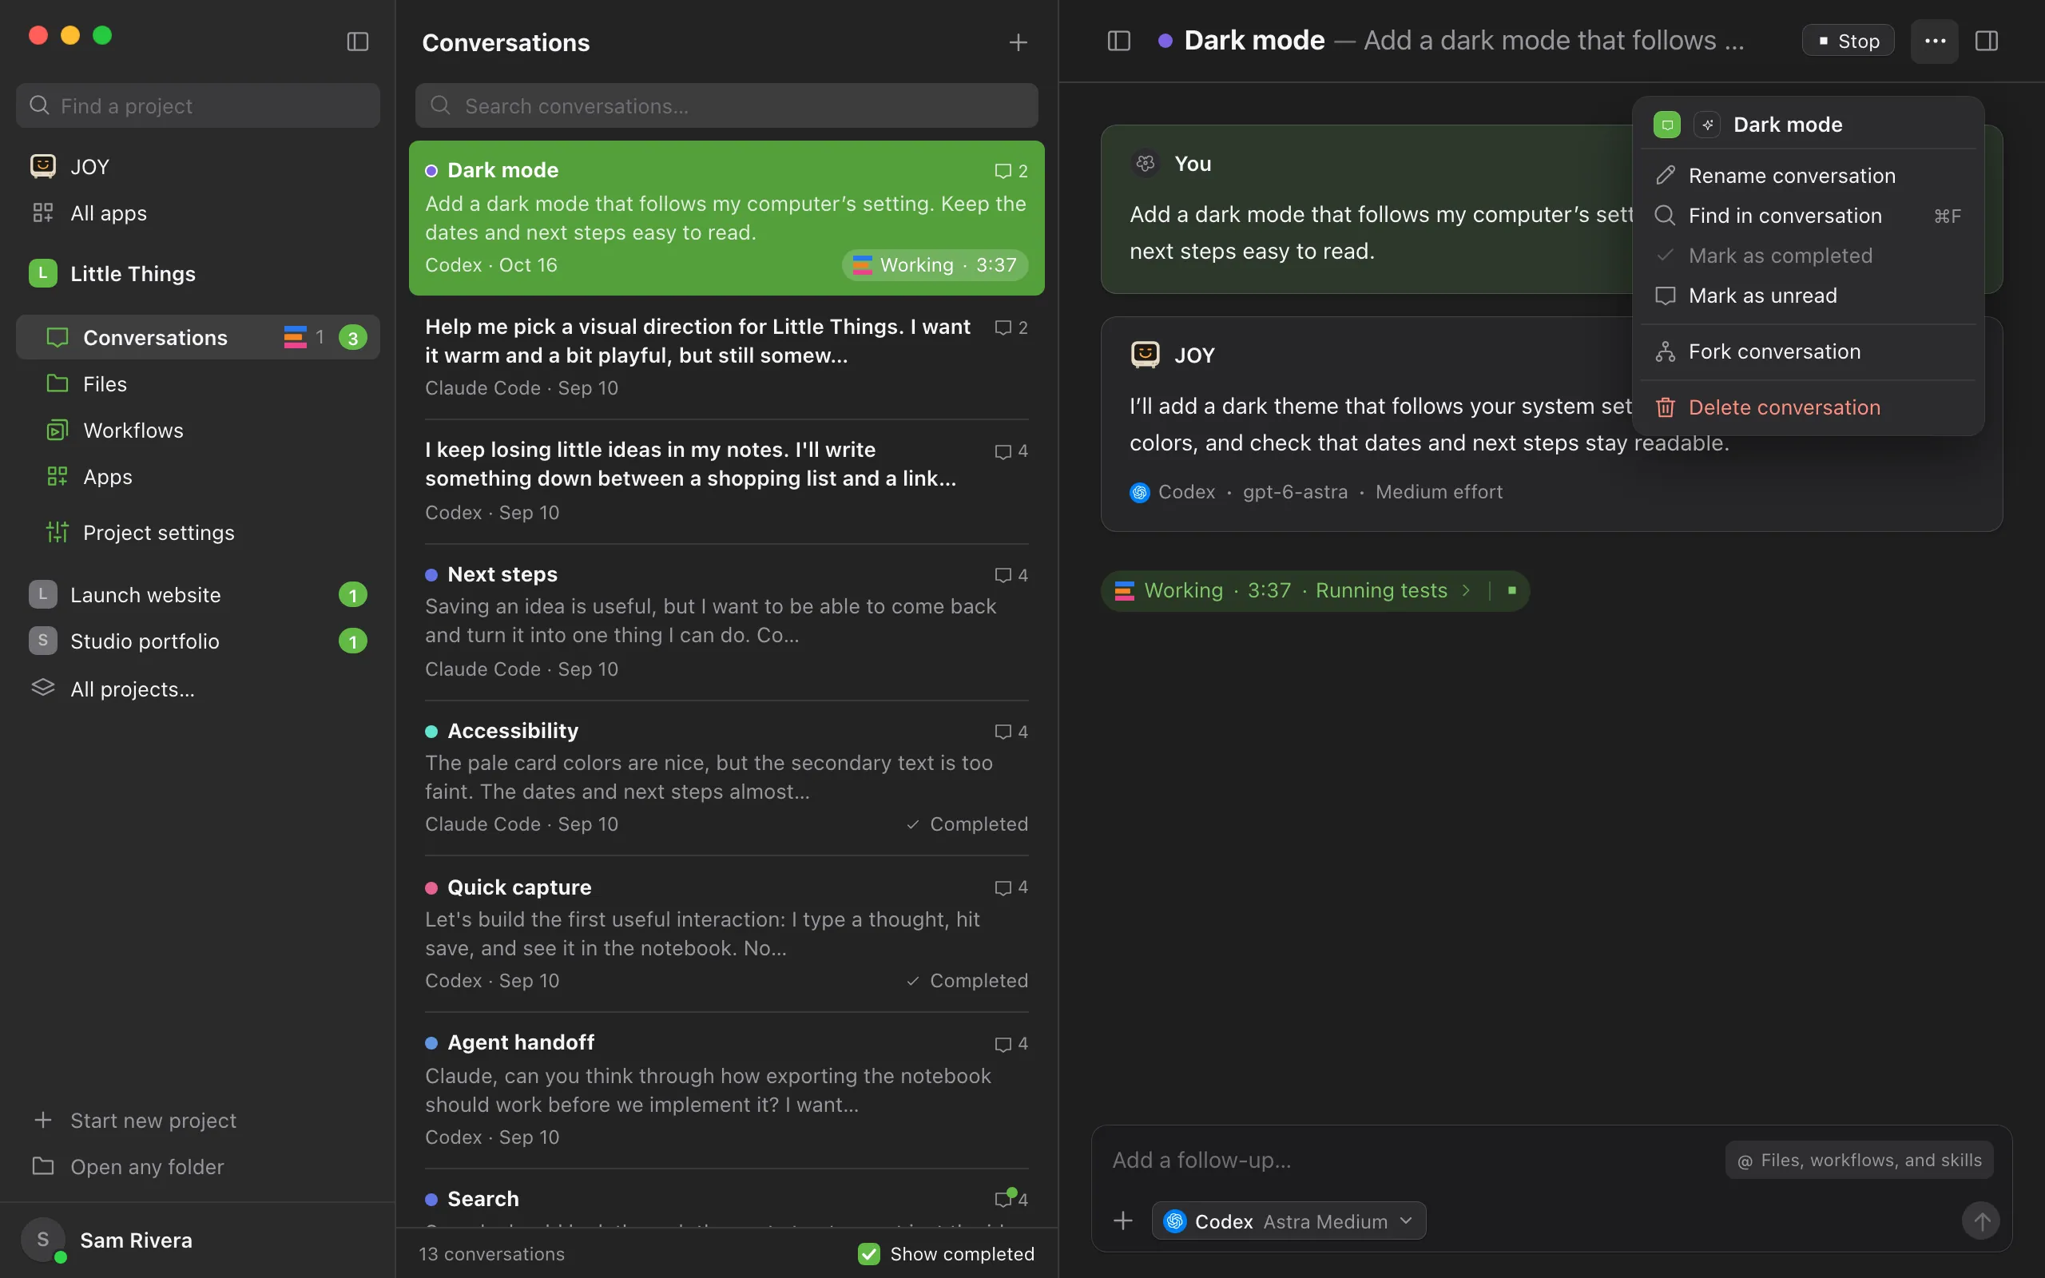This screenshot has width=2045, height=1278.
Task: Click the send arrow button
Action: pyautogui.click(x=1981, y=1220)
